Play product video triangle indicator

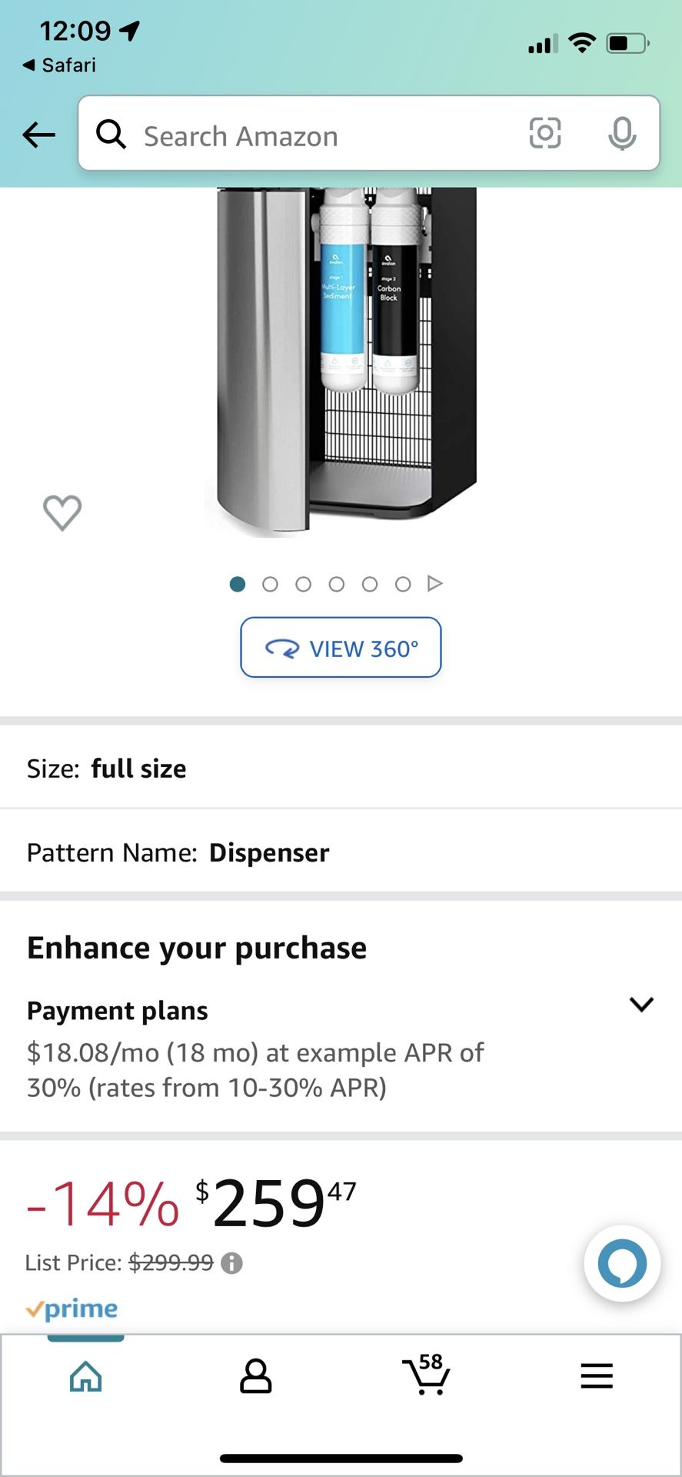click(x=435, y=584)
